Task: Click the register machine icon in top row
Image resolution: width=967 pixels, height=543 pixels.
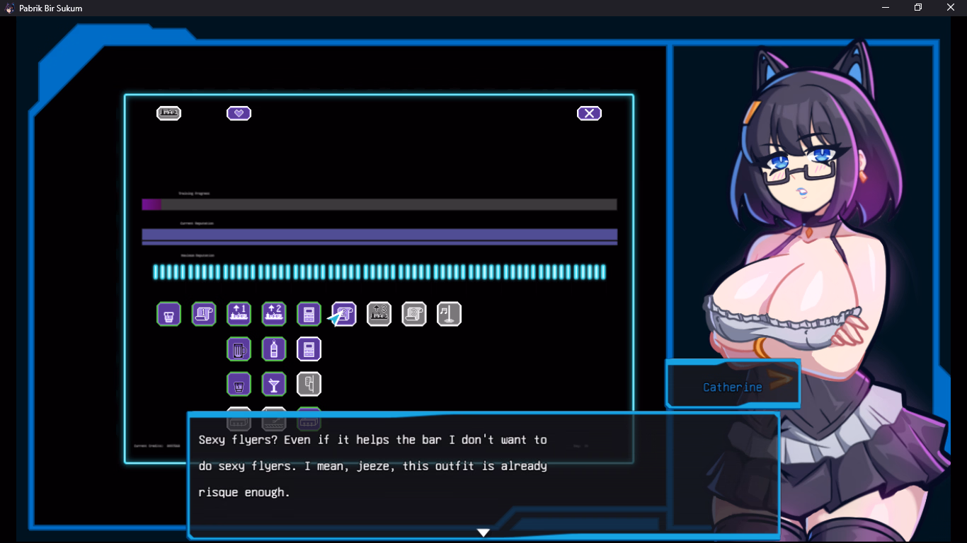Action: [x=309, y=314]
